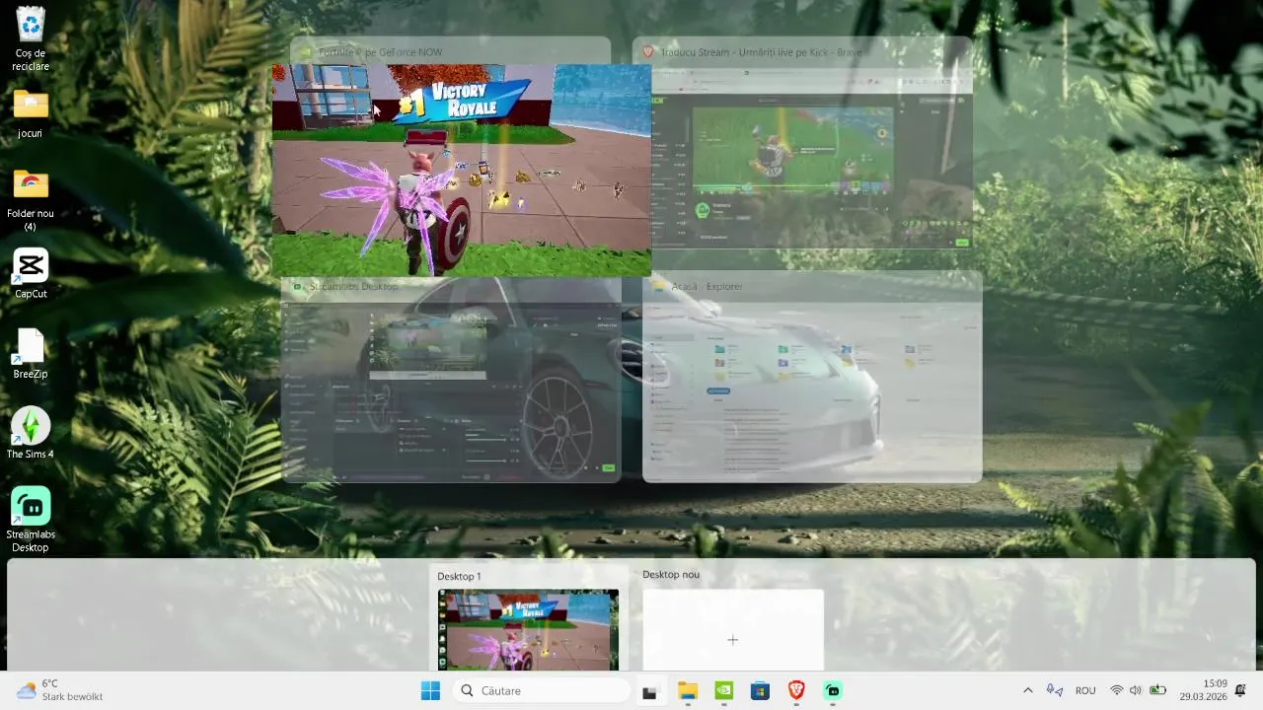Image resolution: width=1263 pixels, height=710 pixels.
Task: Open the Wi-Fi network tray icon
Action: pos(1117,691)
